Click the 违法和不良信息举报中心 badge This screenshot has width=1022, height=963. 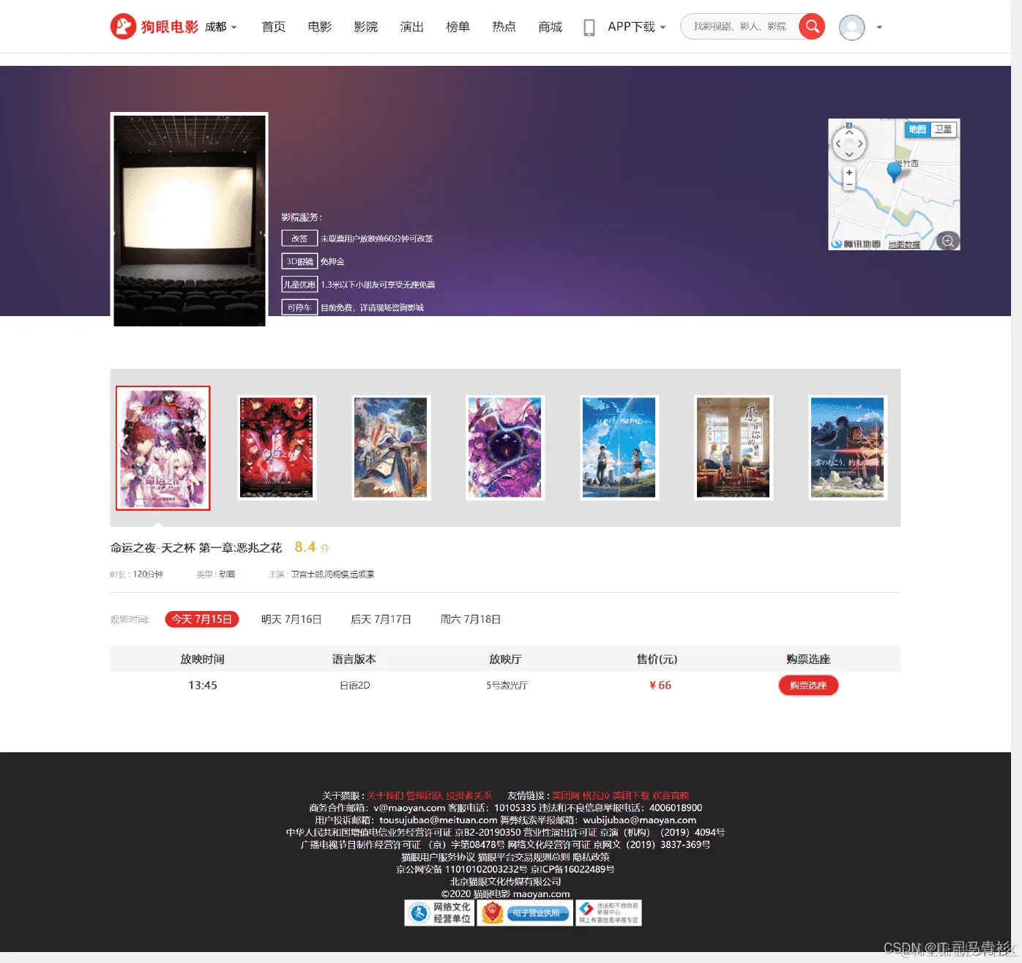[x=608, y=913]
